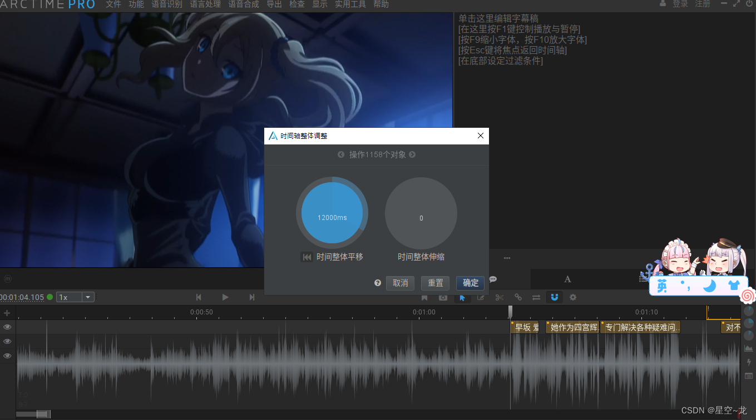This screenshot has width=756, height=420.
Task: Open the 语音识别 menu
Action: (167, 4)
